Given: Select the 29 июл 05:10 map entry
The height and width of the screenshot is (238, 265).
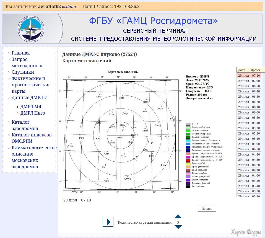Looking at the screenshot, I should click(x=249, y=139).
